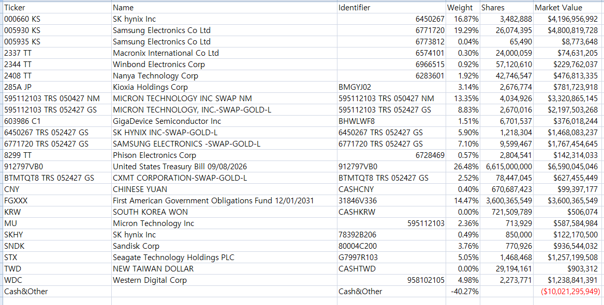Select the SOUTH KOREA WON cell
The image size is (604, 305).
click(224, 212)
